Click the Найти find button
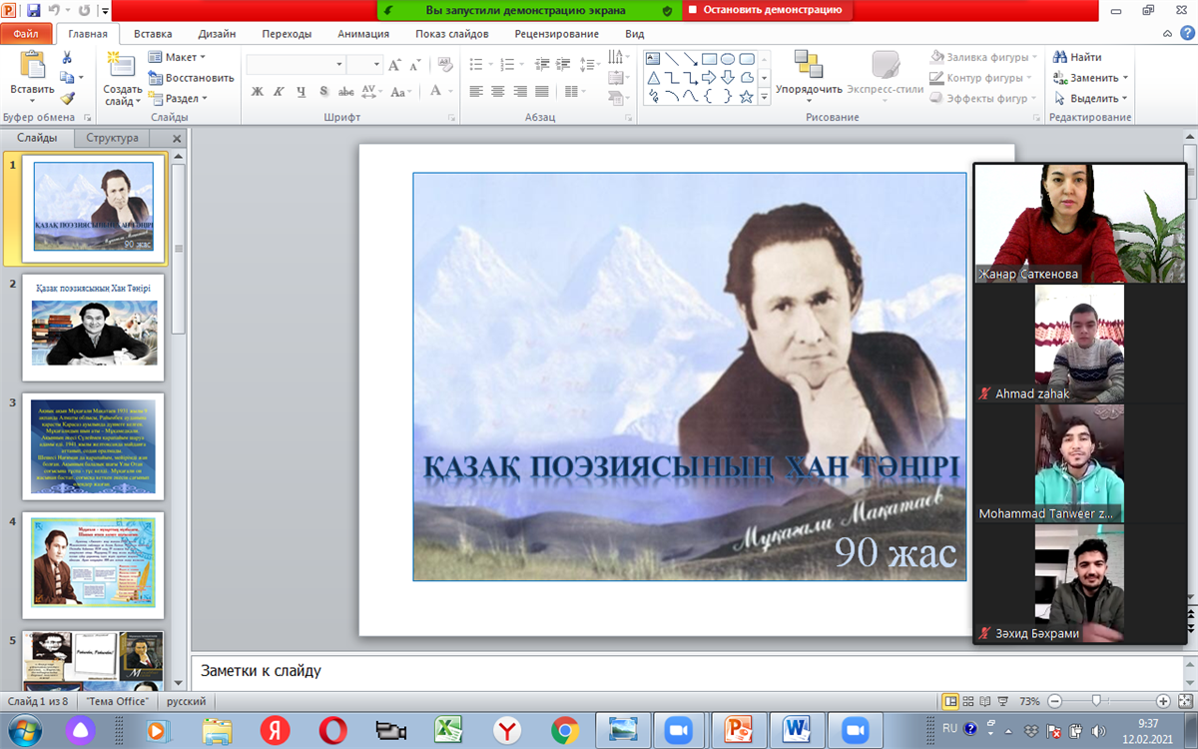The height and width of the screenshot is (749, 1198). [1078, 57]
